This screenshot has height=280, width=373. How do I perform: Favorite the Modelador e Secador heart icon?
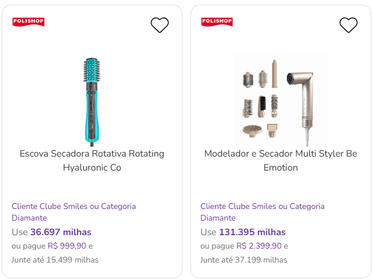coord(349,25)
